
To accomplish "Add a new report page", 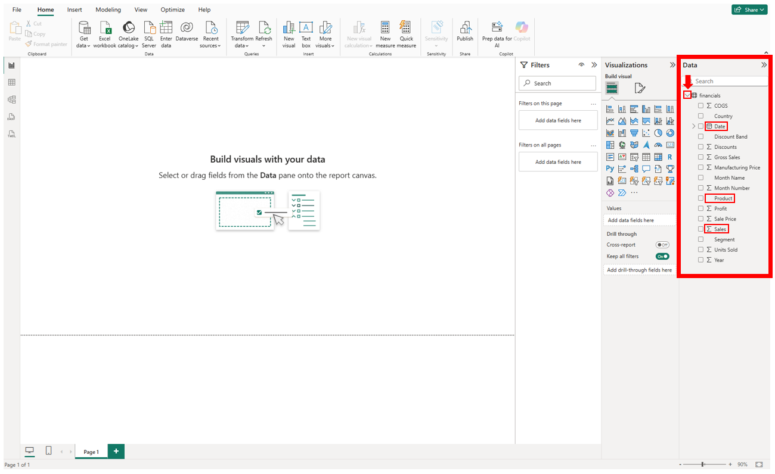I will coord(116,451).
